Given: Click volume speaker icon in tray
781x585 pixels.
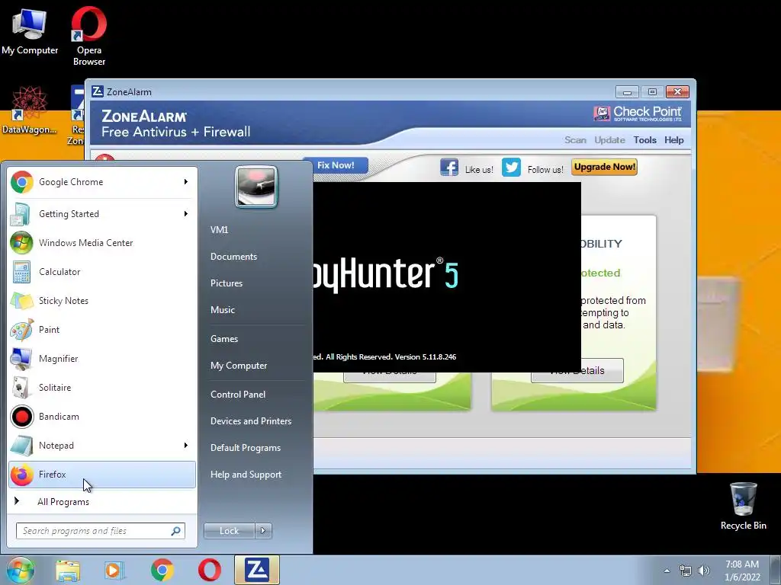Looking at the screenshot, I should [704, 571].
